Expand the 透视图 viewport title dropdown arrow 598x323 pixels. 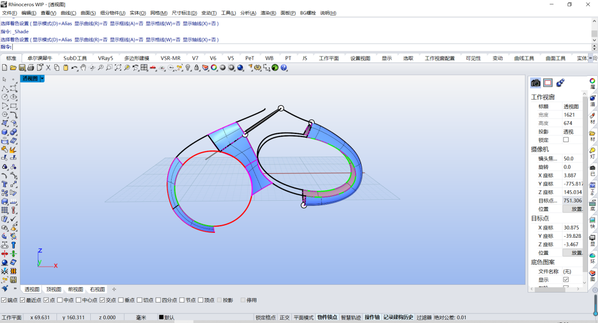coord(42,79)
